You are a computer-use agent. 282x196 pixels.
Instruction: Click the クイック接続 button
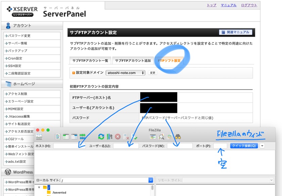[244, 146]
